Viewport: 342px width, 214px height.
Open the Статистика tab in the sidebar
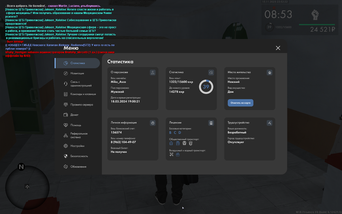(77, 63)
